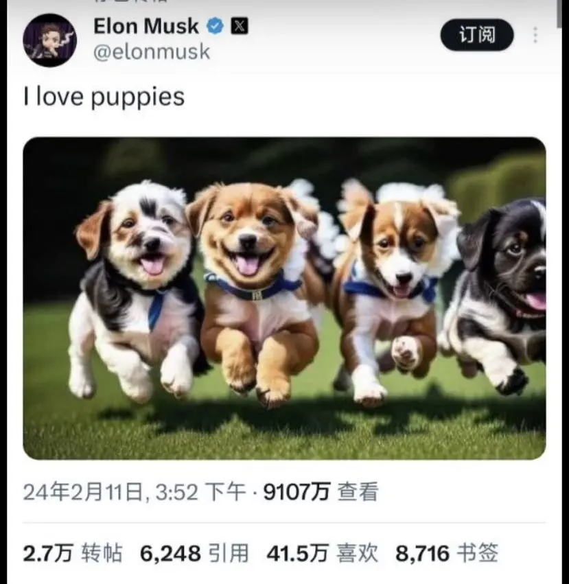Click the 'I love puppies' post text

[x=104, y=97]
